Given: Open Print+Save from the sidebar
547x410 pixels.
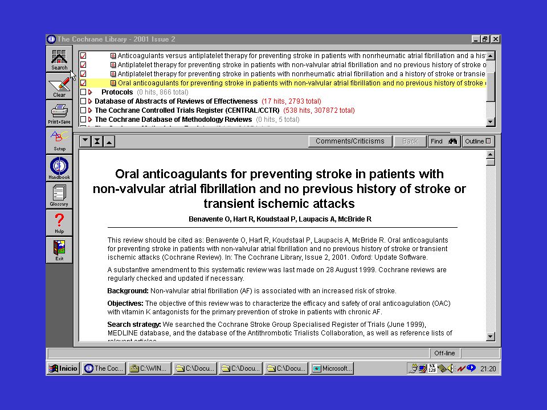Looking at the screenshot, I should click(x=59, y=113).
